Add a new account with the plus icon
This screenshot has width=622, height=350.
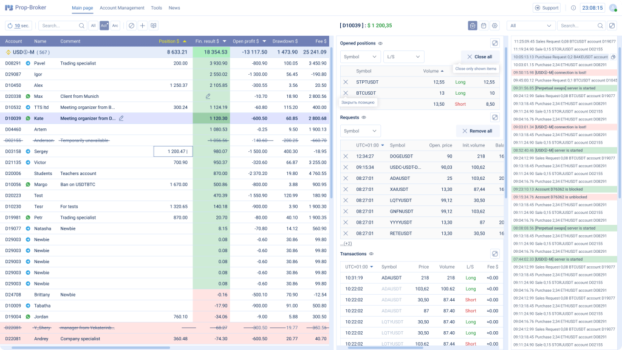coord(142,26)
